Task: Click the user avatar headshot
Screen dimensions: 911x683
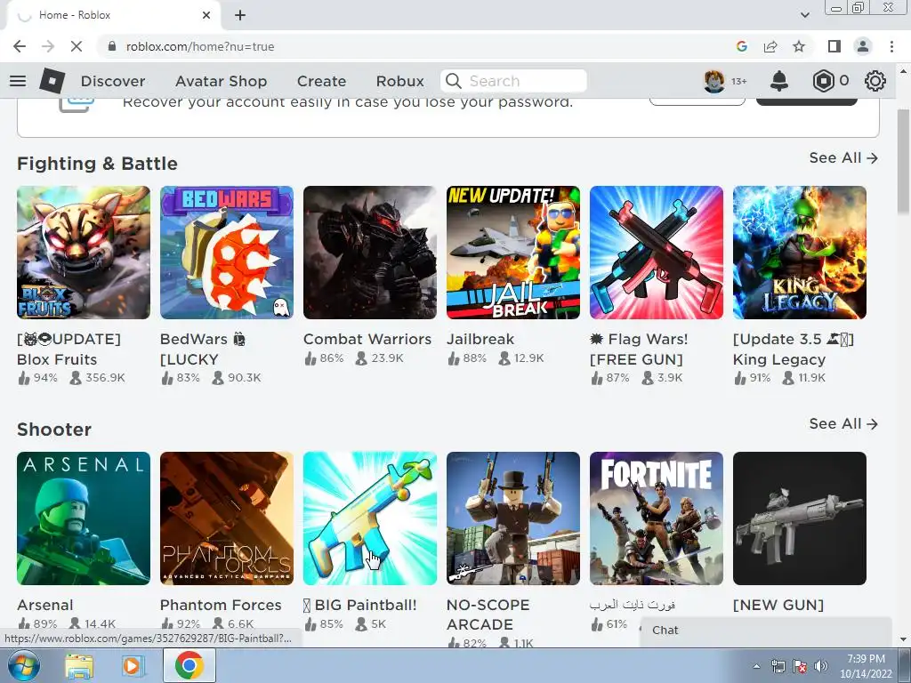Action: click(x=714, y=81)
